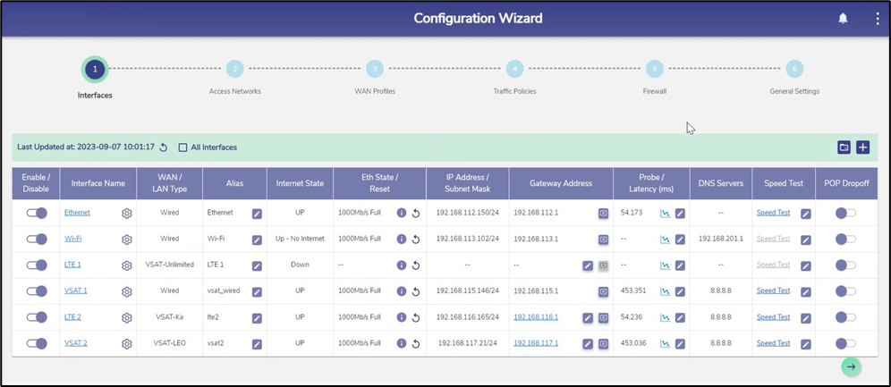Viewport: 891px width, 387px height.
Task: Open the folder icon beside add button
Action: coord(844,147)
